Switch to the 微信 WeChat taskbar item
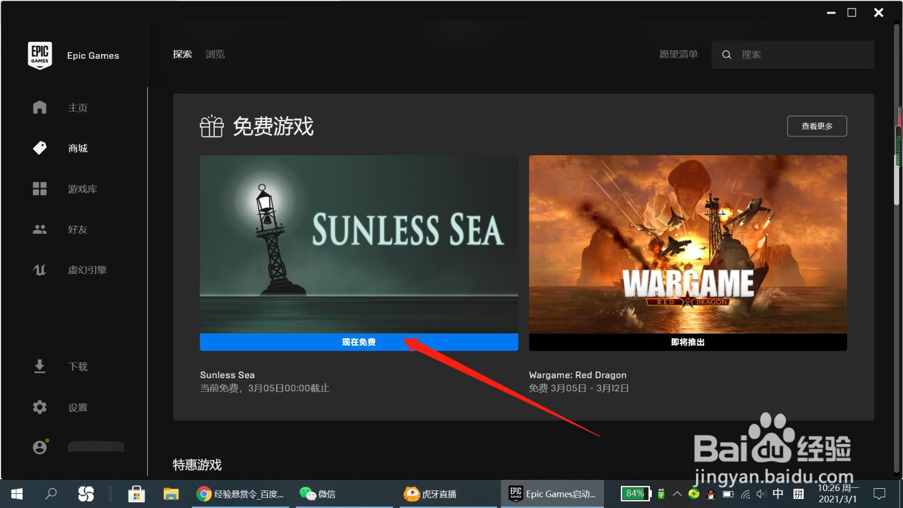903x508 pixels. [x=344, y=494]
